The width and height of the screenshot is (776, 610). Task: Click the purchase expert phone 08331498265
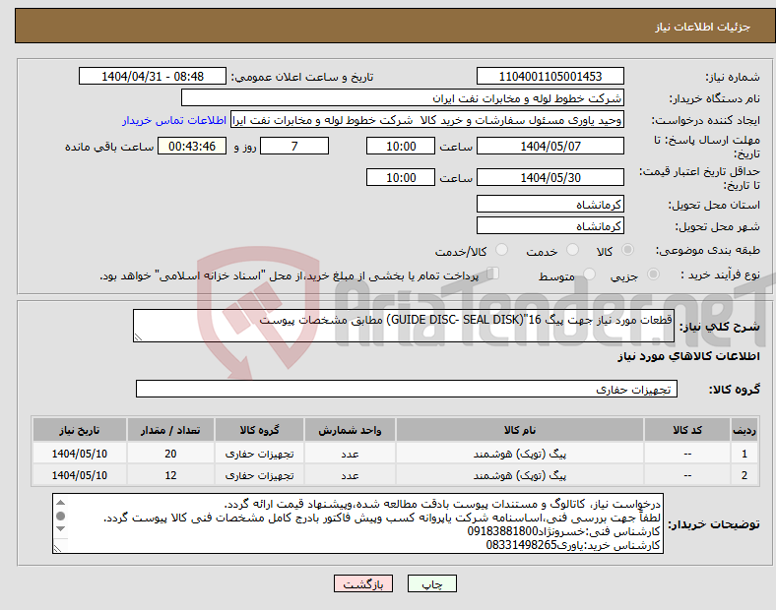point(522,545)
